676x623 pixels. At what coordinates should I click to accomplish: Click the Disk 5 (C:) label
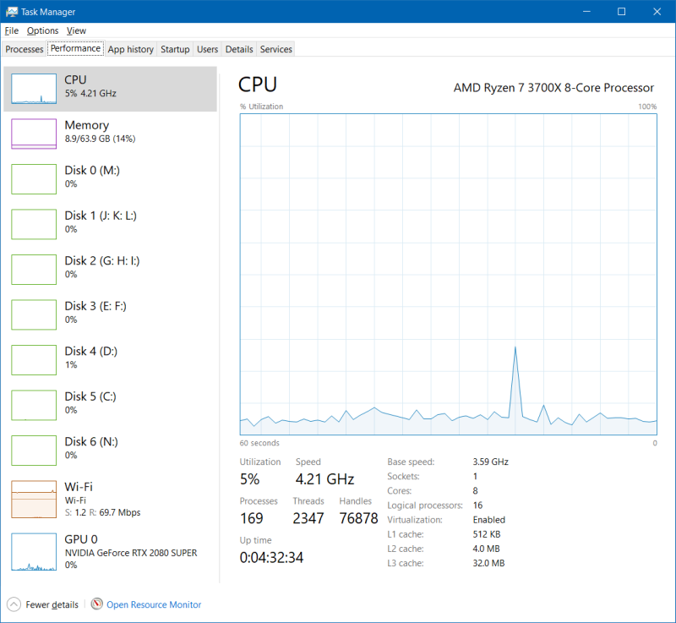coord(90,396)
